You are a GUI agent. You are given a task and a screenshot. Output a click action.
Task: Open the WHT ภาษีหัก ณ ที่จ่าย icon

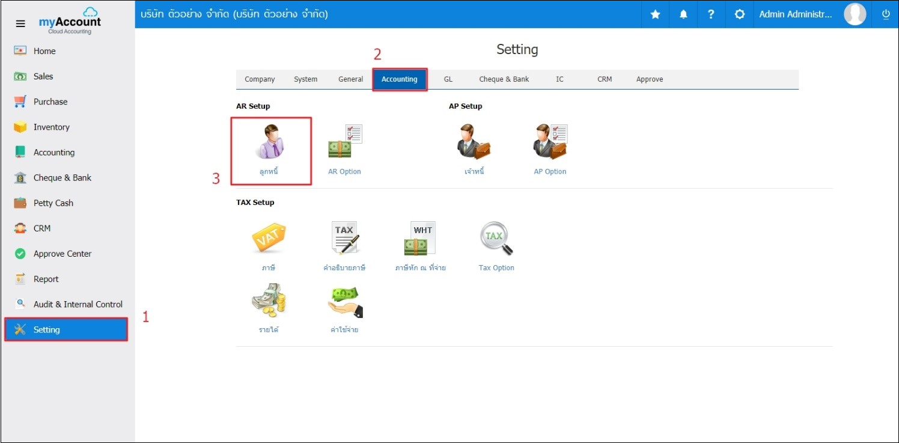(x=420, y=238)
